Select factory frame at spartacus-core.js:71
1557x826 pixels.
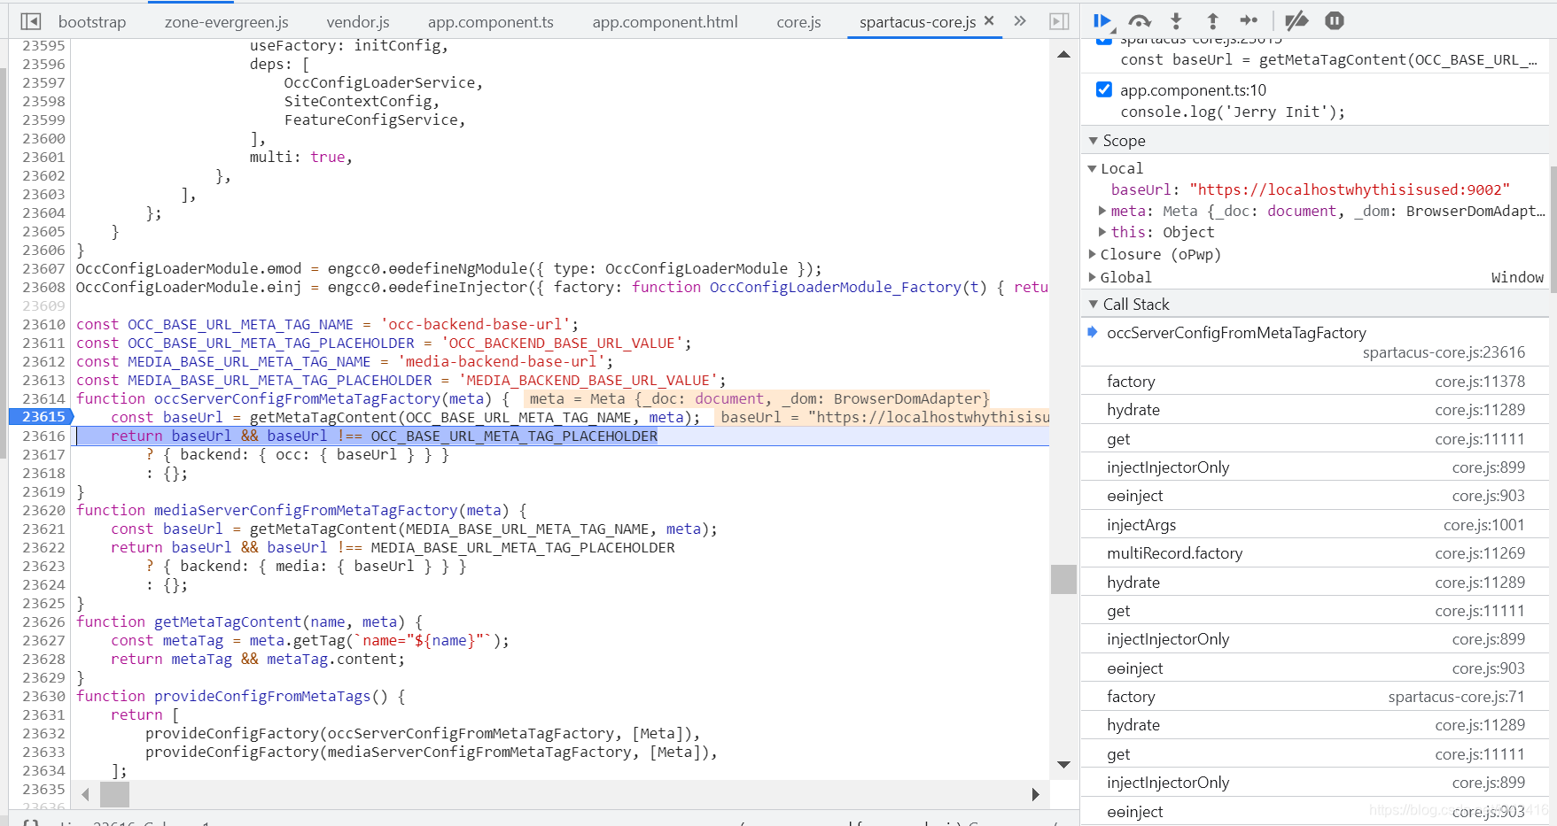[x=1316, y=697]
